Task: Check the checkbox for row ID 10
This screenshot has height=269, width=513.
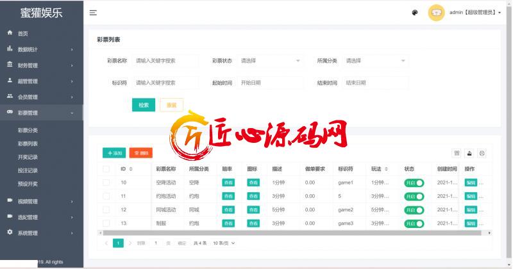Action: [x=106, y=183]
